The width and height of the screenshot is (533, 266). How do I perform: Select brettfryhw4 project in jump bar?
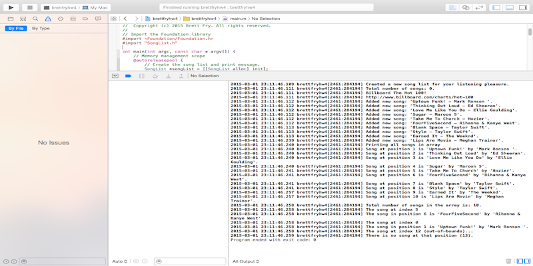[x=161, y=19]
